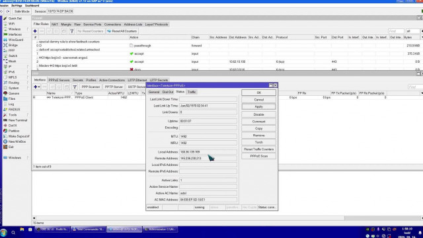The height and width of the screenshot is (238, 423).
Task: Expand the System submenu in the sidebar
Action: tap(28, 88)
